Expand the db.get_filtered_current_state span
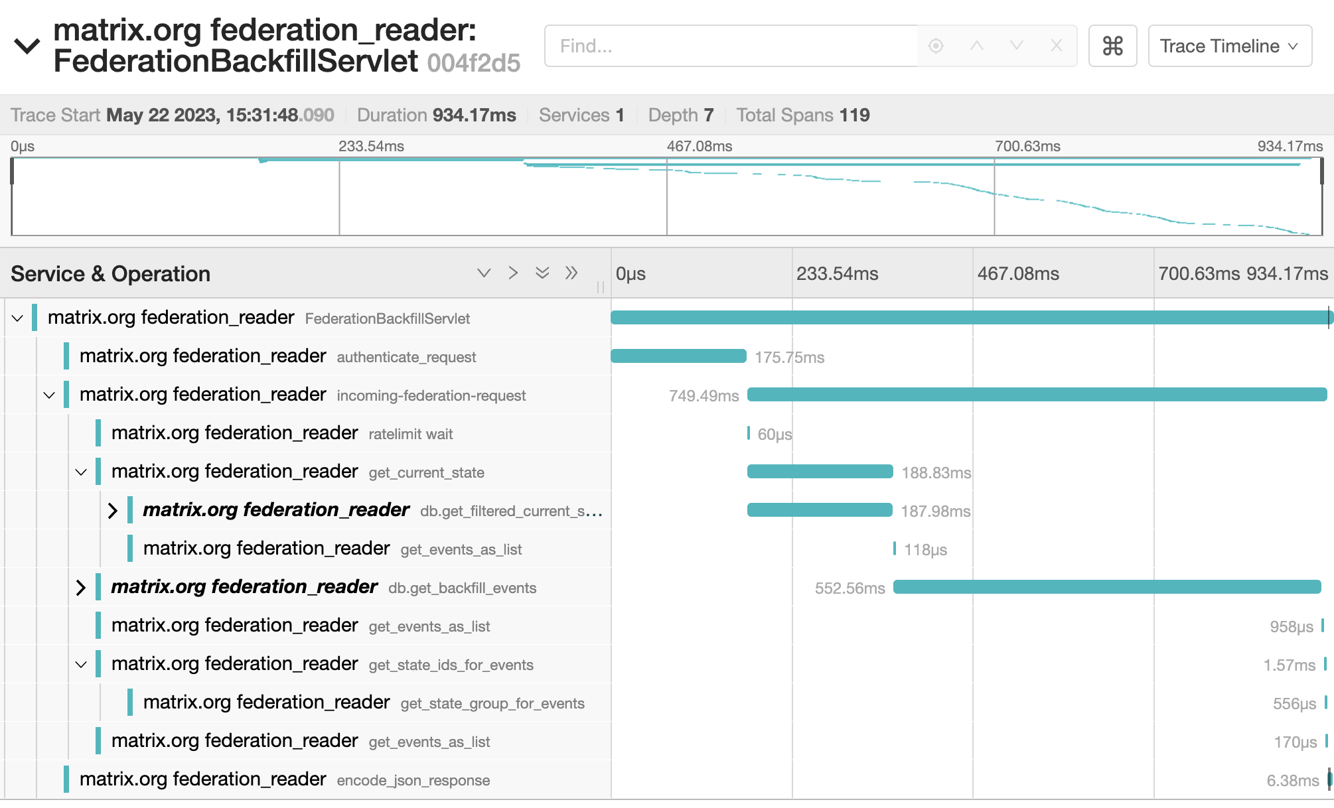Image resolution: width=1334 pixels, height=808 pixels. pyautogui.click(x=113, y=510)
